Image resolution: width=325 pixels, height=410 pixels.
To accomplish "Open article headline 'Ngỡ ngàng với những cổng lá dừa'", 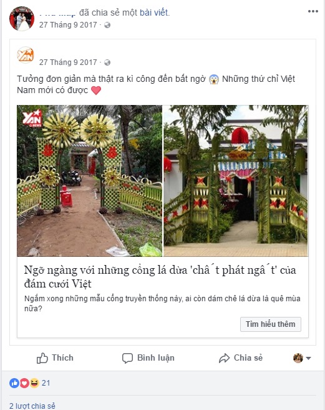I will 160,277.
